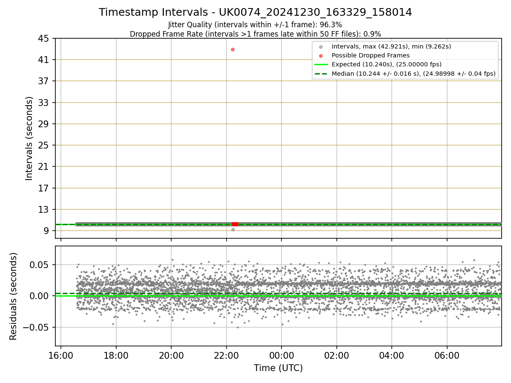The width and height of the screenshot is (511, 383).
Task: Click the 00:00 time tick label
Action: 281,355
